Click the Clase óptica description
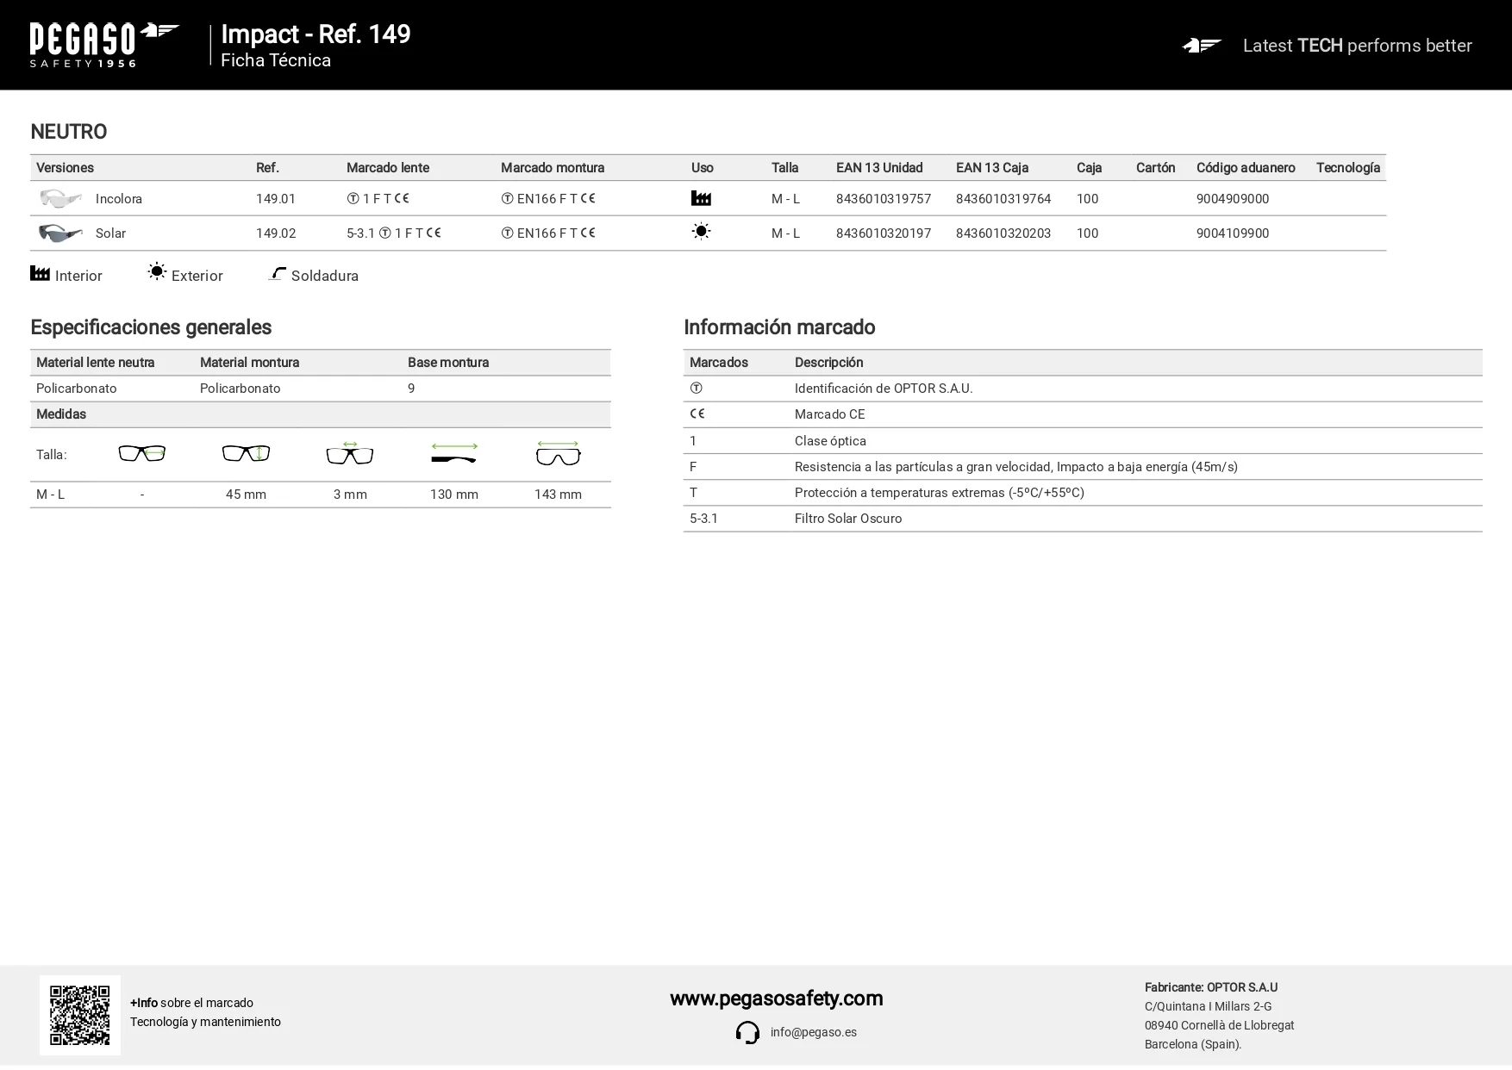This screenshot has height=1070, width=1512. (x=830, y=441)
